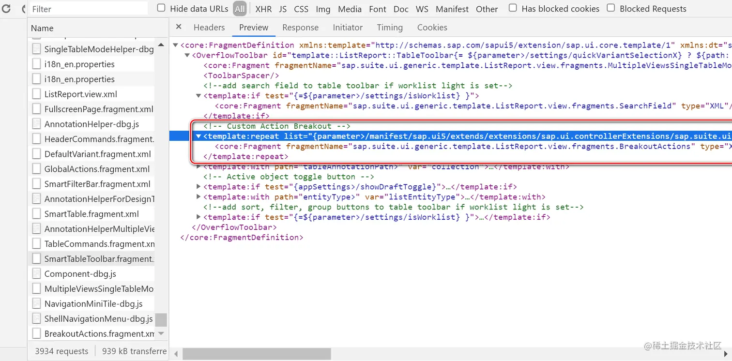The width and height of the screenshot is (732, 361).
Task: Click the closing /OverflowToolbar tag line
Action: tap(234, 227)
